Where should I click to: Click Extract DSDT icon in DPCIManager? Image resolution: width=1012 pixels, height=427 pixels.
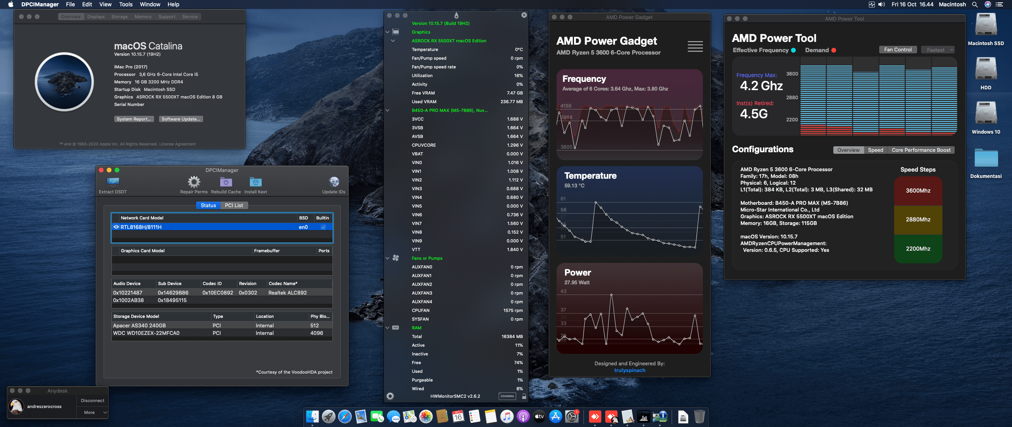pos(113,182)
